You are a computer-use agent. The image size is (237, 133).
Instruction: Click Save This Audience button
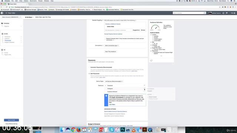(x=110, y=52)
